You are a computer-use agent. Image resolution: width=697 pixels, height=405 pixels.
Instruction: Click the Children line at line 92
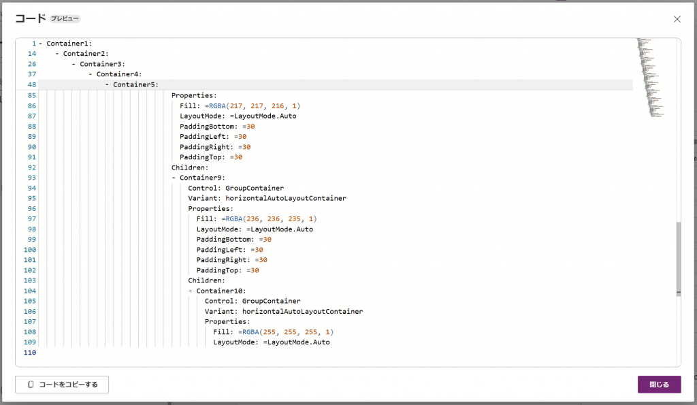click(189, 167)
